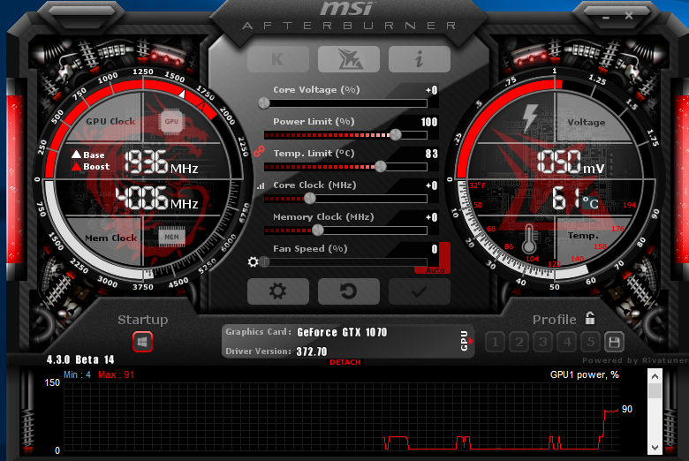Open the information i button
The width and height of the screenshot is (689, 461).
point(420,59)
